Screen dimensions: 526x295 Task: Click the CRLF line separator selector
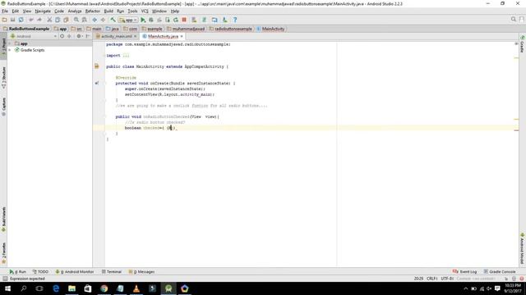pos(432,279)
